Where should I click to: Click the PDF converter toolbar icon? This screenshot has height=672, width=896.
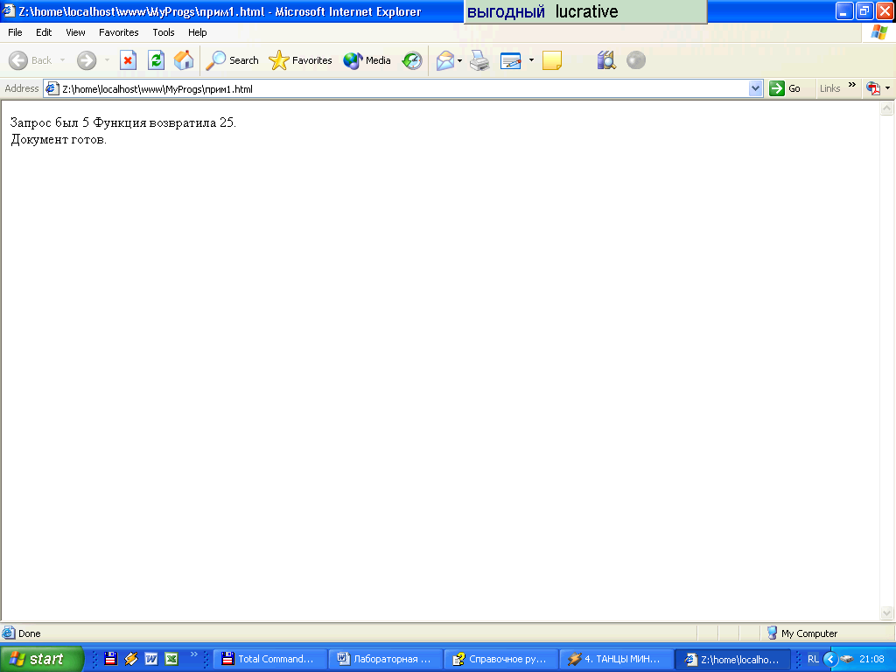point(873,88)
